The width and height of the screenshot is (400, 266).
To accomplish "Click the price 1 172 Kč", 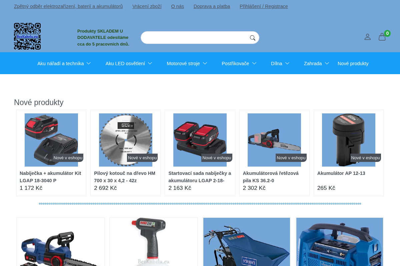I will coord(31,188).
